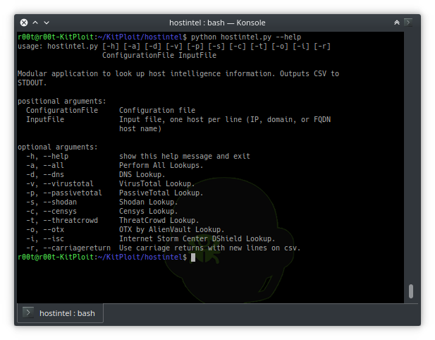Image resolution: width=435 pixels, height=340 pixels.
Task: Click 'ThreatCrowd Lookup.' description
Action: pyautogui.click(x=159, y=220)
